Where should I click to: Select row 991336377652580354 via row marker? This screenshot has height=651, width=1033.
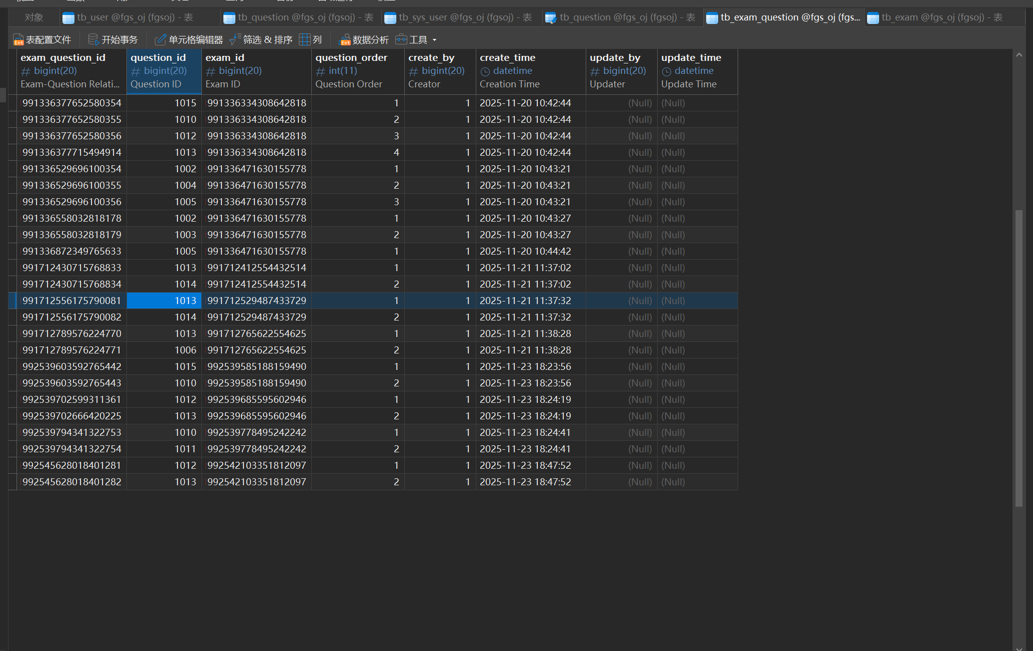[x=12, y=103]
